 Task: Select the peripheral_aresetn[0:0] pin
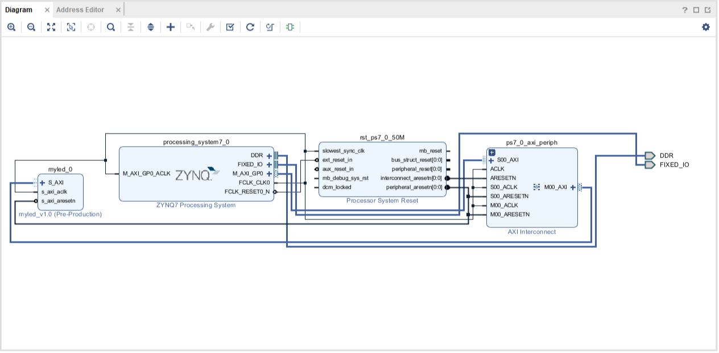click(x=414, y=188)
